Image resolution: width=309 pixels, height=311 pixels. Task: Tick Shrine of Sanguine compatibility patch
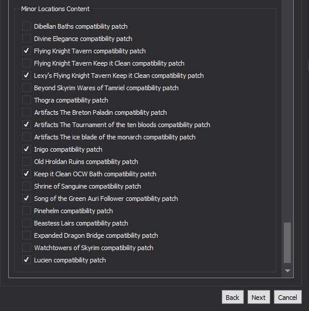click(x=26, y=186)
